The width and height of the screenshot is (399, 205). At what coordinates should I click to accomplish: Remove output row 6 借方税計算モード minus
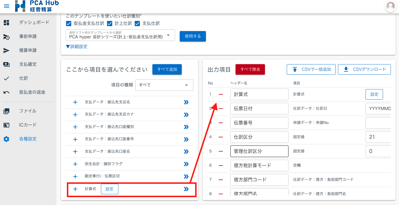221,166
